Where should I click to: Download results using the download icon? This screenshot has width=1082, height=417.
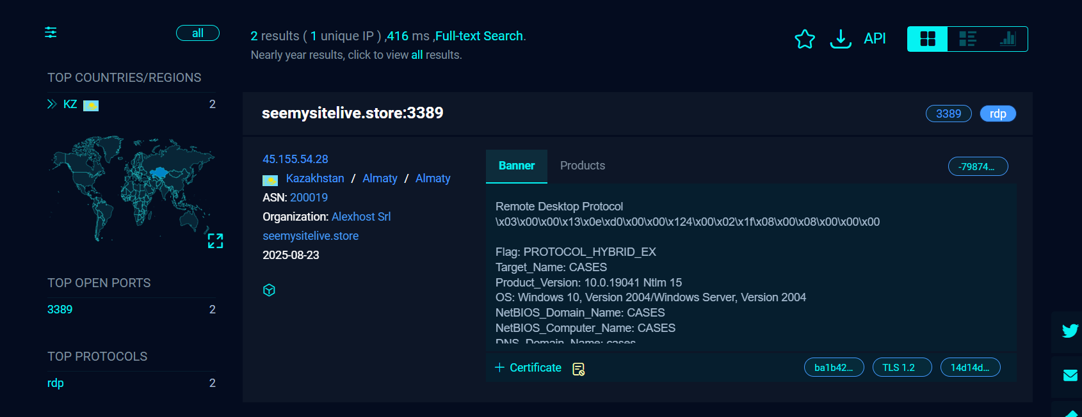click(x=840, y=39)
